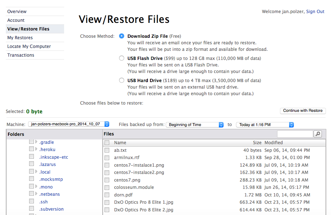Screen dimensions: 331x215
Task: Choose the Download Zip File radio option
Action: pos(122,36)
